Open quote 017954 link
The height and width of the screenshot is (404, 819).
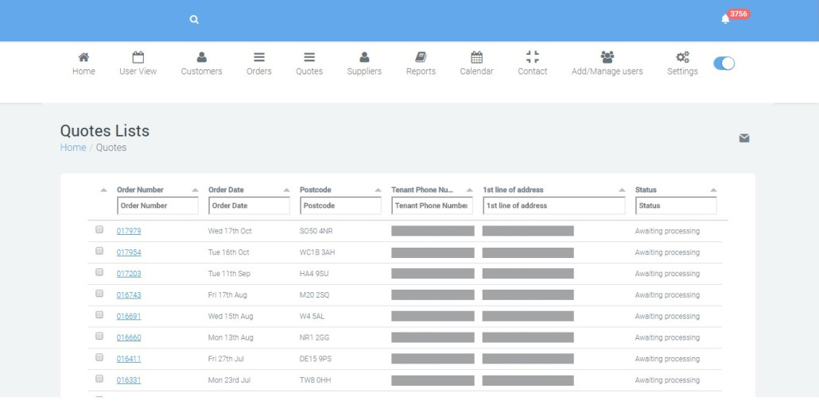(x=129, y=252)
